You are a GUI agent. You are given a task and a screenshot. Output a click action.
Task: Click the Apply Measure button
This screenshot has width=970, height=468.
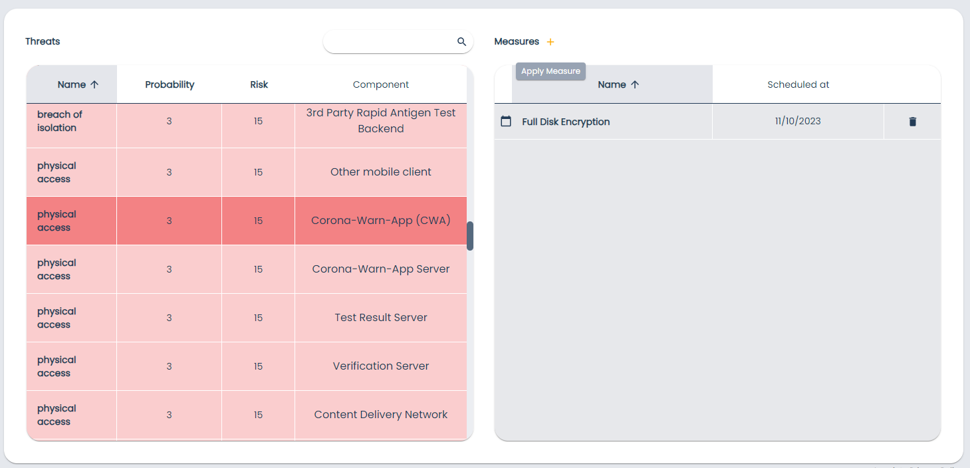(550, 71)
